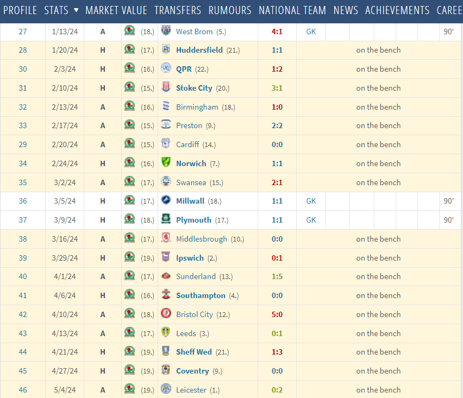The height and width of the screenshot is (398, 463).
Task: Open the Market Value tab
Action: click(x=116, y=10)
